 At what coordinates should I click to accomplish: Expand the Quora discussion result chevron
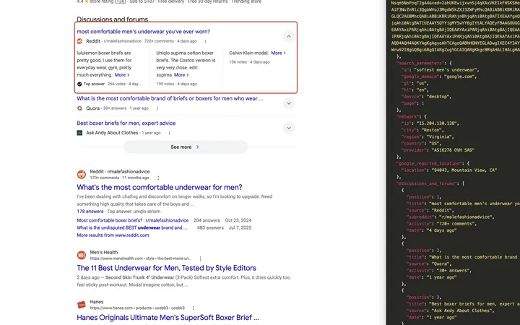288,103
